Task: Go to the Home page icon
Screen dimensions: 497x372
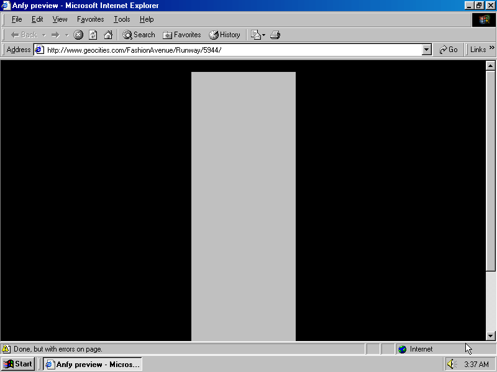Action: [x=108, y=35]
